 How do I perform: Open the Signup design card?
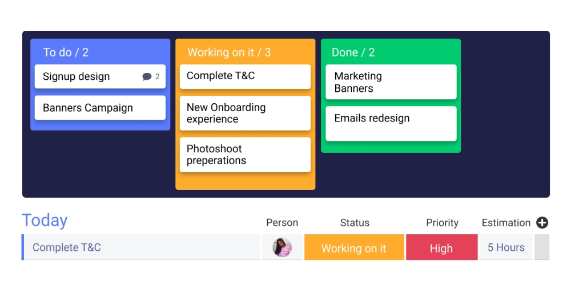(86, 76)
